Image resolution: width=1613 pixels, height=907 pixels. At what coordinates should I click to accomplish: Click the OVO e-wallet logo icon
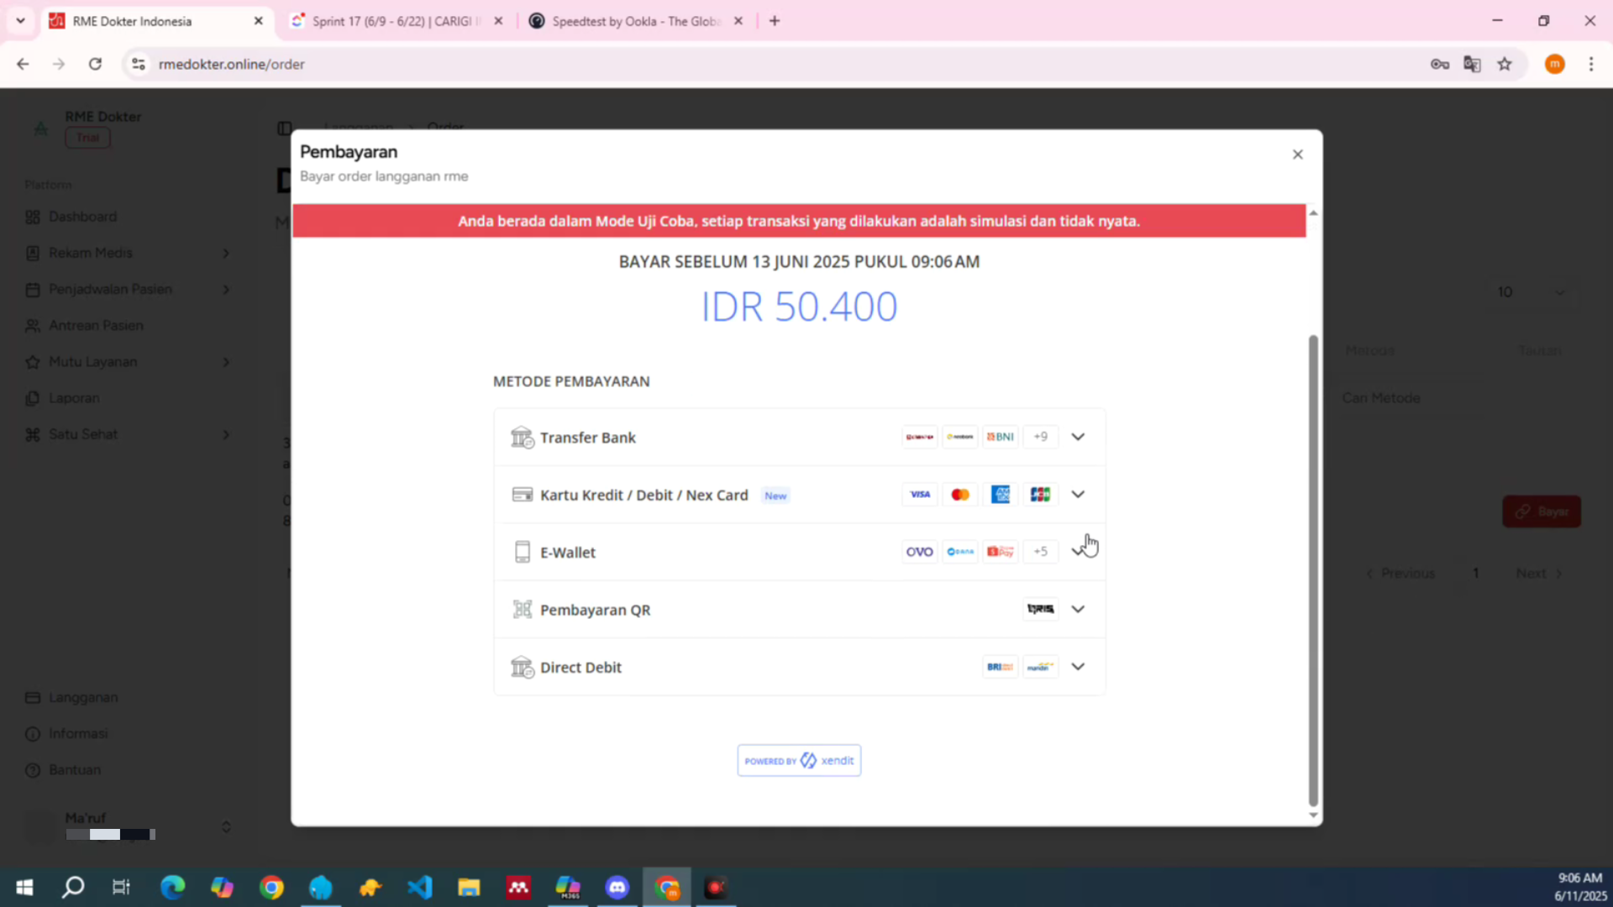pos(919,552)
